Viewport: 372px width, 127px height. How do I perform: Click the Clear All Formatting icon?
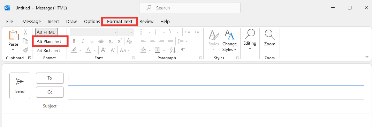click(x=129, y=41)
